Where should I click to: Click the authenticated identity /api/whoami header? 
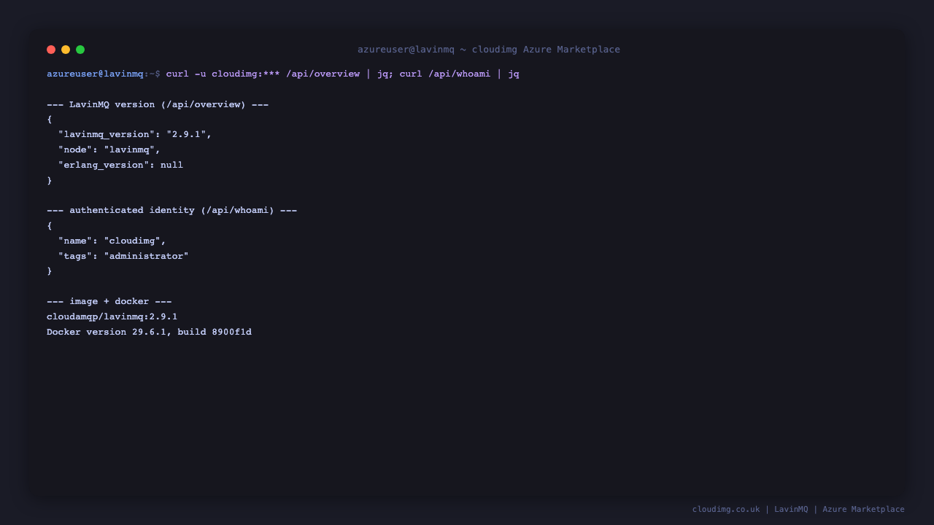[x=171, y=210]
